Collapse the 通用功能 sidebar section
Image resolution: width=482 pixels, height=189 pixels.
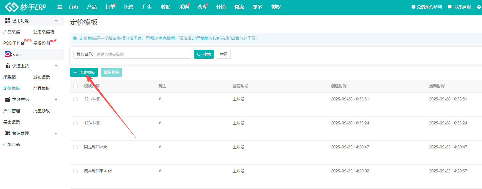pos(56,21)
